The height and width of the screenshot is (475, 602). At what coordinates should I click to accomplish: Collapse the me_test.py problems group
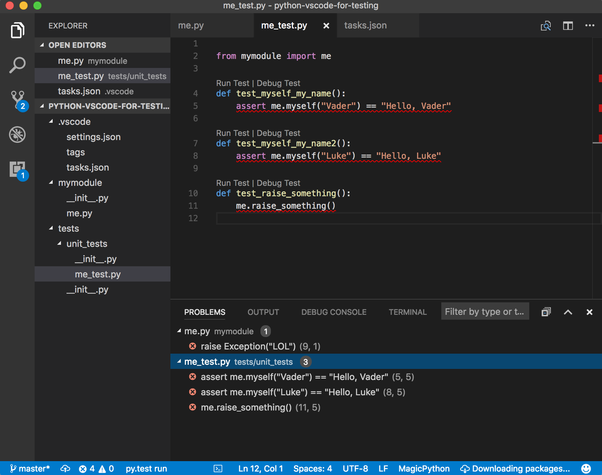tap(179, 361)
